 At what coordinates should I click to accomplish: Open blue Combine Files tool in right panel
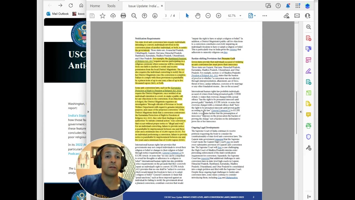coord(308,49)
